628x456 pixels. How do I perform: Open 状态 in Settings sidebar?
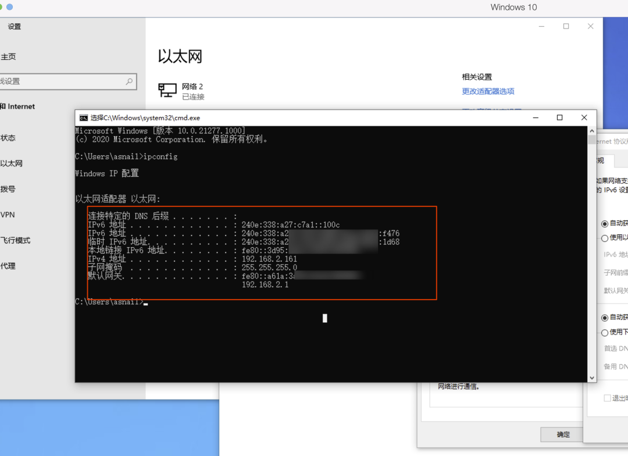8,138
